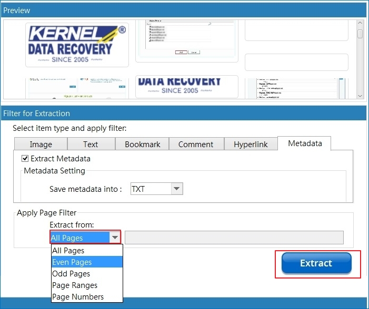Select the Metadata tab
This screenshot has width=369, height=309.
305,143
